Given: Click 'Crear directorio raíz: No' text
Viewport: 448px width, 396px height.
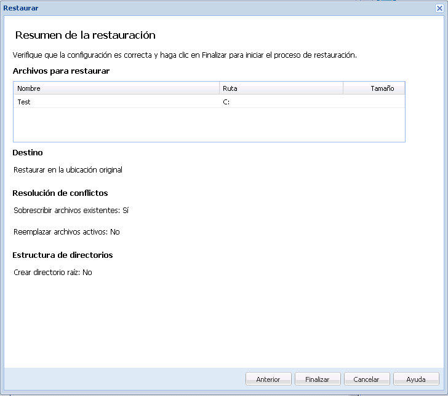Looking at the screenshot, I should click(53, 273).
